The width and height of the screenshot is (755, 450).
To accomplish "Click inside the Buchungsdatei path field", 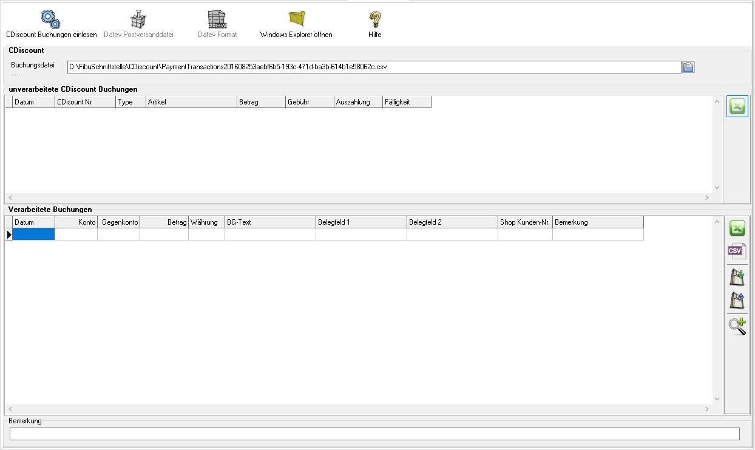I will [373, 67].
